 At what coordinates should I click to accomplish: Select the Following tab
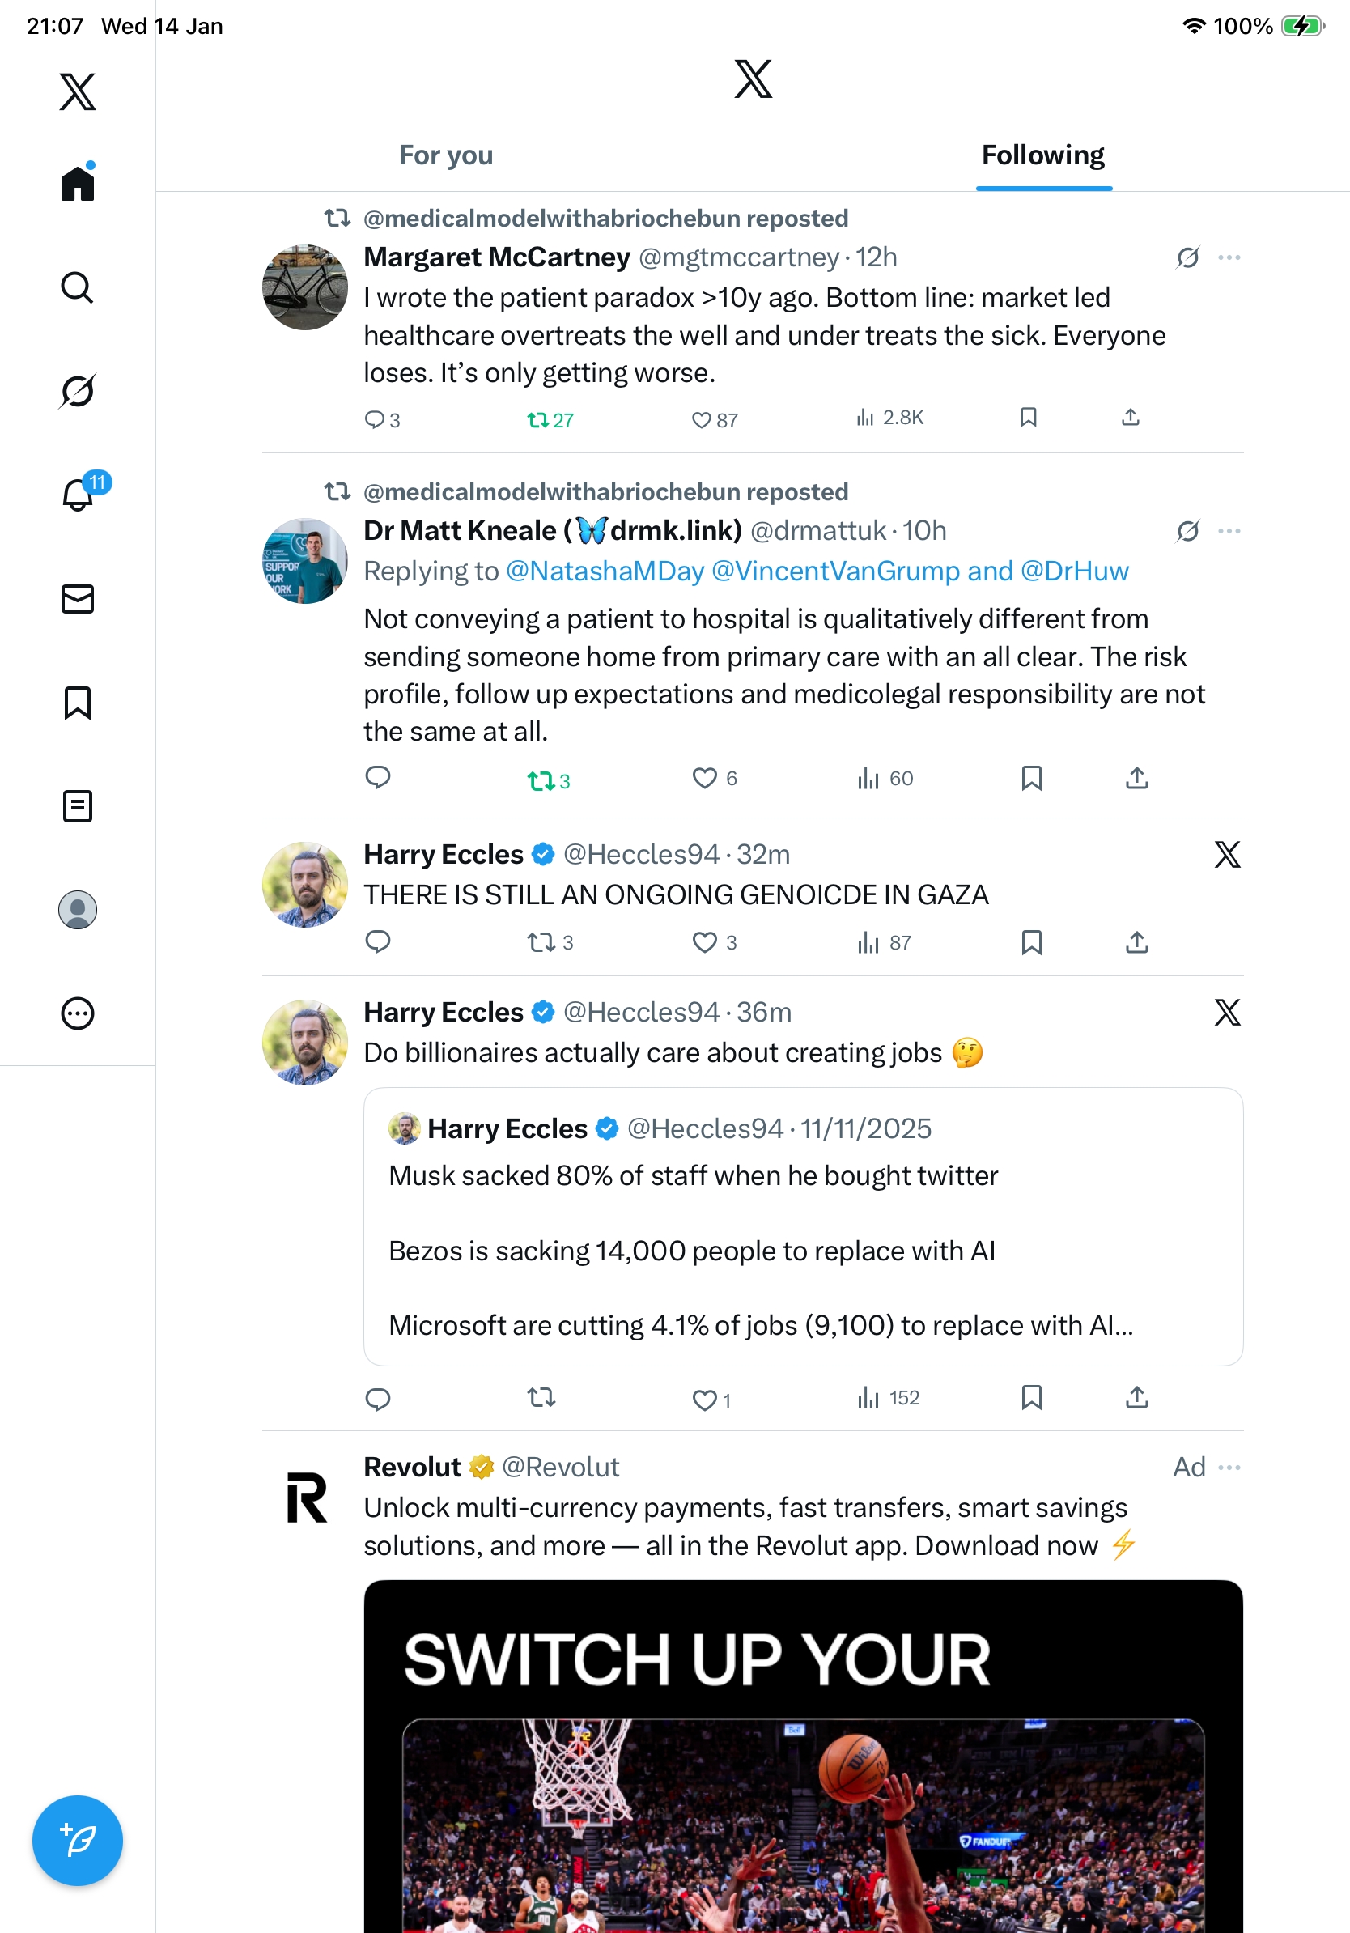(x=1042, y=155)
